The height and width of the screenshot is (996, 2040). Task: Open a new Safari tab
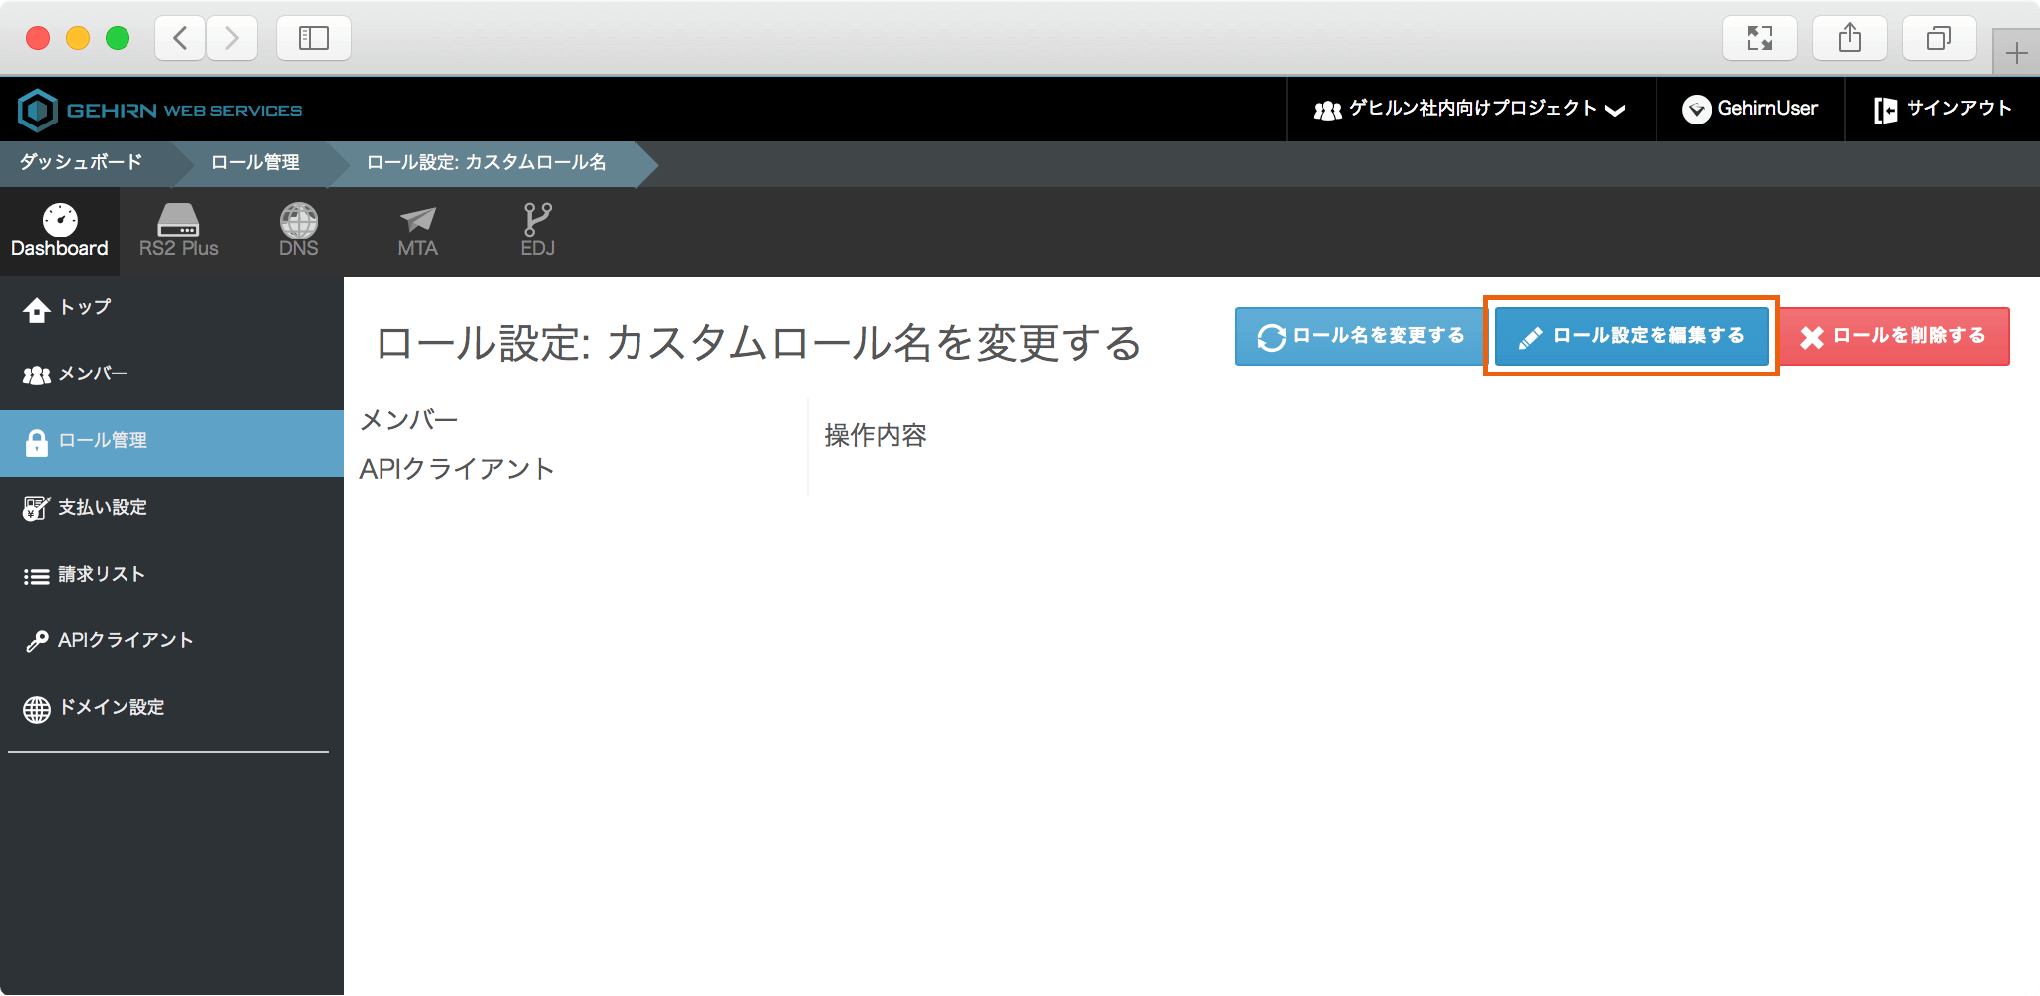[2016, 53]
